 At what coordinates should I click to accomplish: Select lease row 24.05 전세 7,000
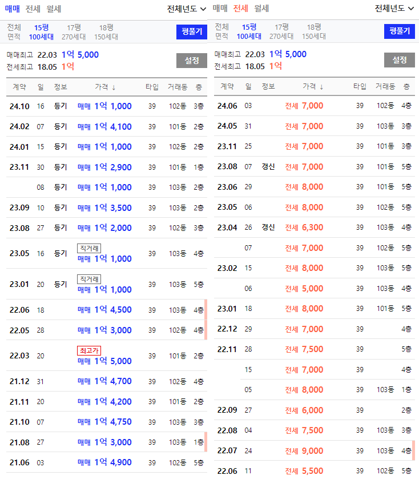[315, 126]
